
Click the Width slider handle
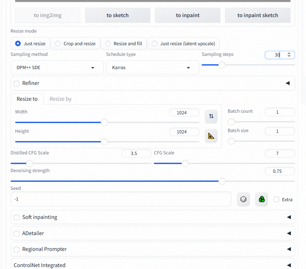tap(104, 122)
